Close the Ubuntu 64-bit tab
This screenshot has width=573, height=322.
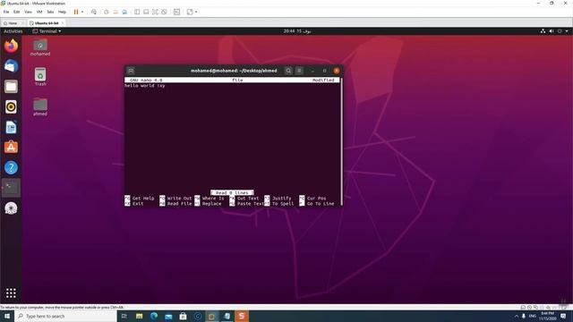pos(63,23)
